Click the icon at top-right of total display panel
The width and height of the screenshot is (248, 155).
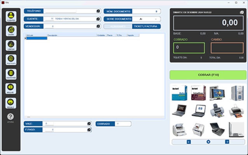point(241,12)
